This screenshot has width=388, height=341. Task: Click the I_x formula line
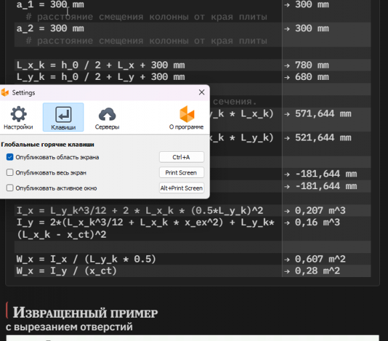click(x=140, y=210)
